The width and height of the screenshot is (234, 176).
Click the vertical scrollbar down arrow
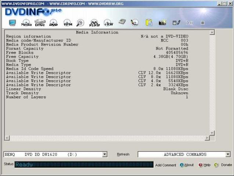[x=212, y=133]
